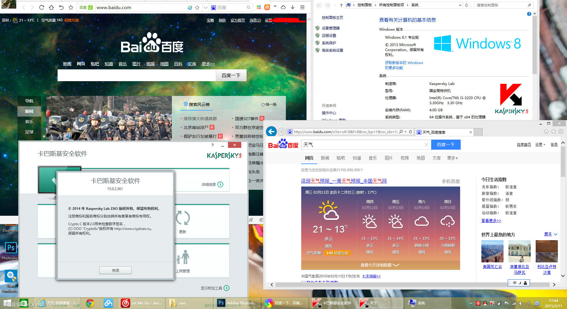Click the four-color grid apps icon in the top-left browser

[x=259, y=7]
